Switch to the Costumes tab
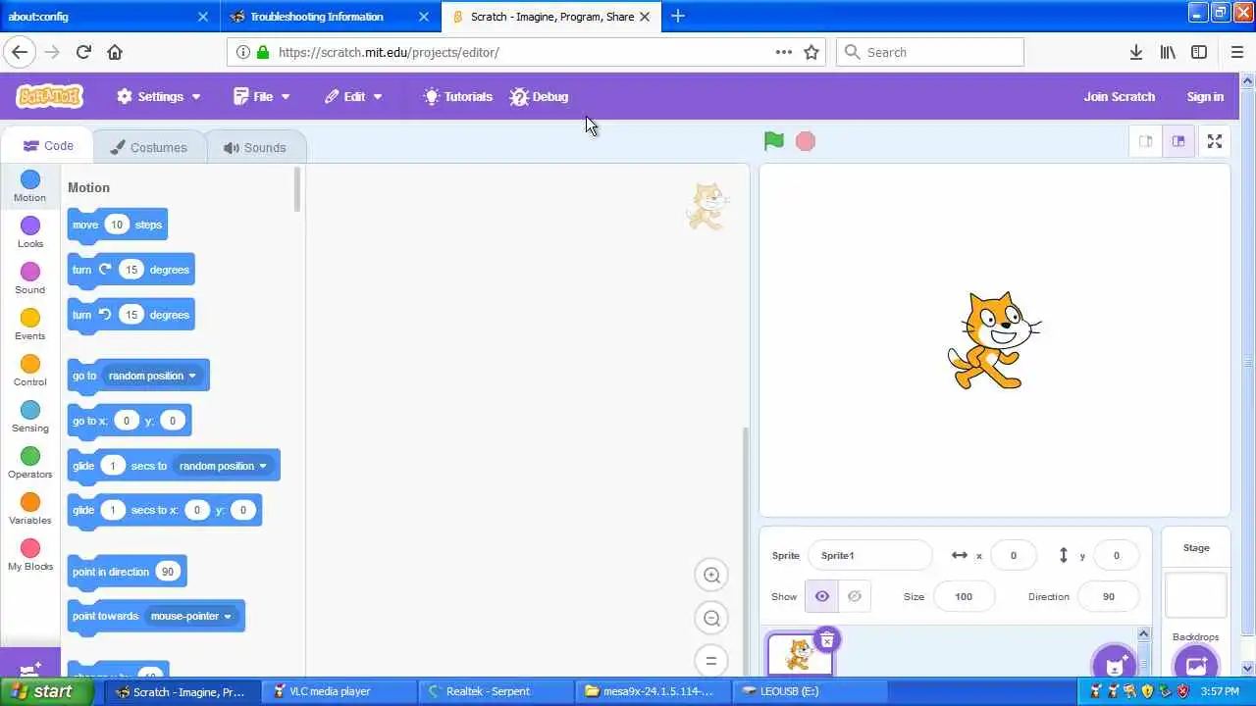 click(x=149, y=147)
